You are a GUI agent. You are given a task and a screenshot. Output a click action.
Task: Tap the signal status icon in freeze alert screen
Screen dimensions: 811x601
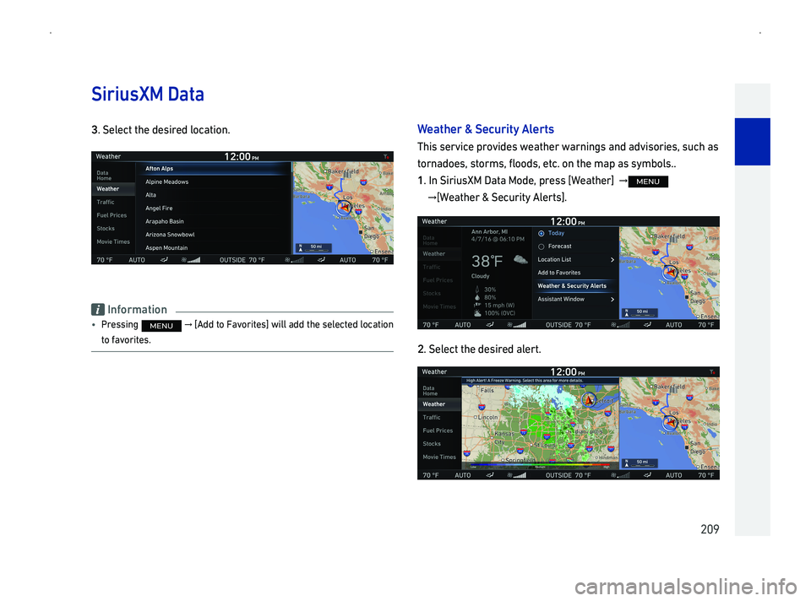712,372
